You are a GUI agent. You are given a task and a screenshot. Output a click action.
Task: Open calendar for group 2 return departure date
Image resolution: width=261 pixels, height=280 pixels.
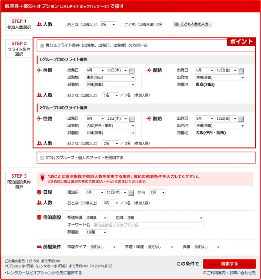coord(241,119)
